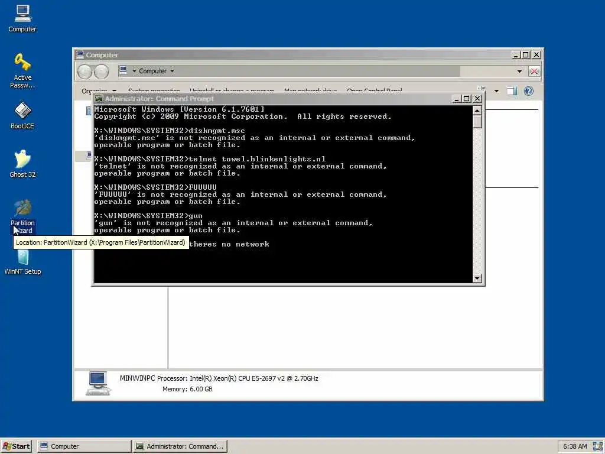Select the Computer desktop icon

22,18
